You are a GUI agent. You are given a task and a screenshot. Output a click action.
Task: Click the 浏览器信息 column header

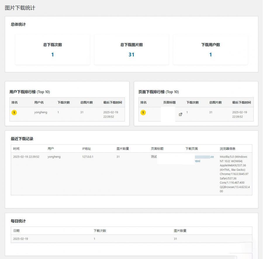click(x=227, y=149)
